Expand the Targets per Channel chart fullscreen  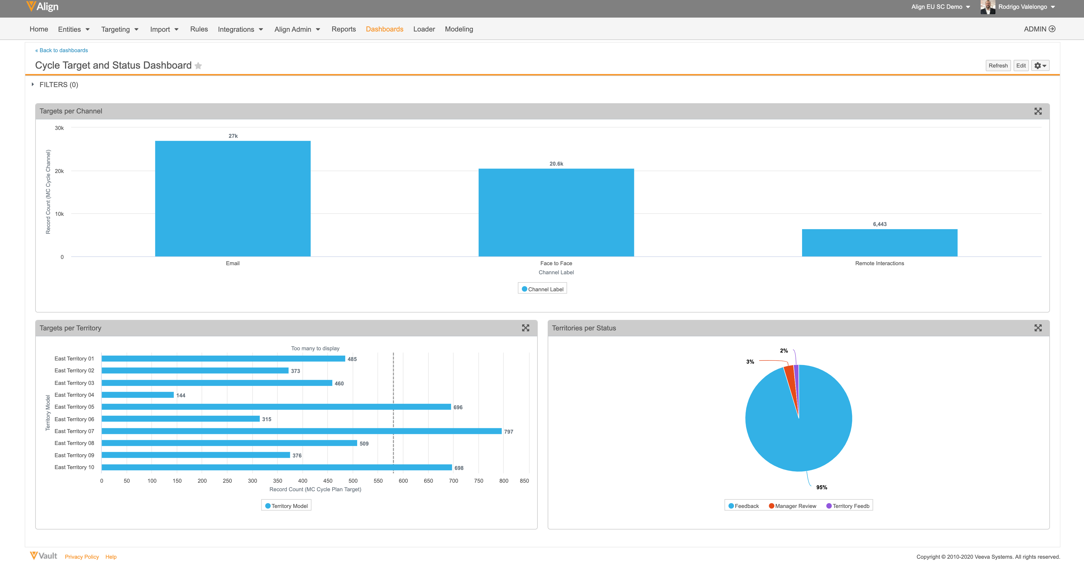(1038, 111)
